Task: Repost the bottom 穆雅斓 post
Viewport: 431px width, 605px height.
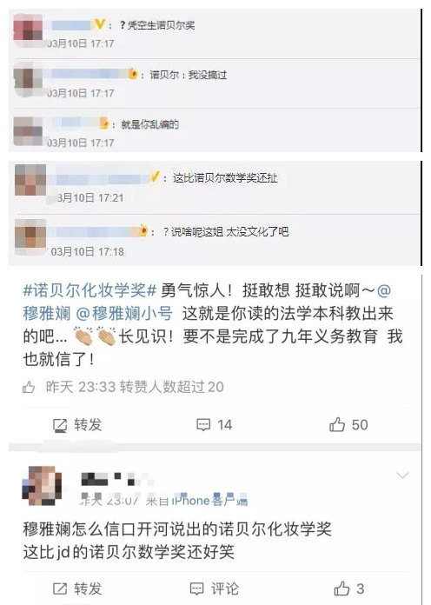Action: (x=76, y=588)
